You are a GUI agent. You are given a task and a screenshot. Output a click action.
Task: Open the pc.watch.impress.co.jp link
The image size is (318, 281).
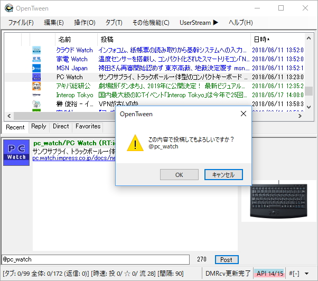tap(74, 158)
